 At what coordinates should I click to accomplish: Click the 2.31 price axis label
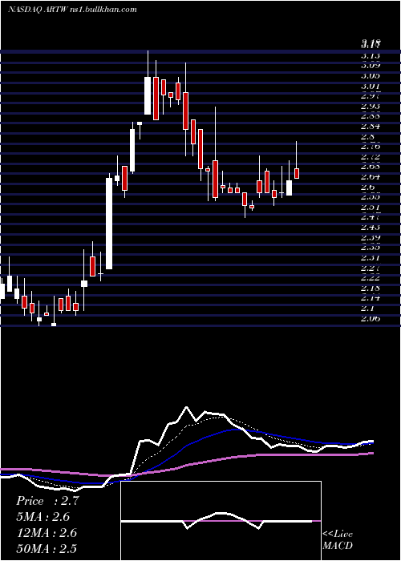(371, 257)
